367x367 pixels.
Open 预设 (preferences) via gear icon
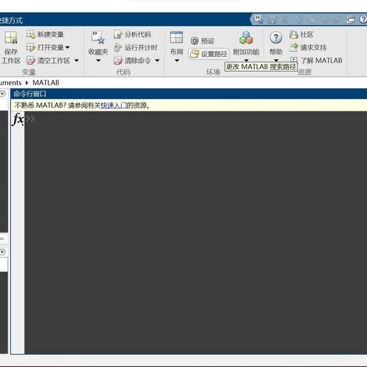tap(195, 41)
